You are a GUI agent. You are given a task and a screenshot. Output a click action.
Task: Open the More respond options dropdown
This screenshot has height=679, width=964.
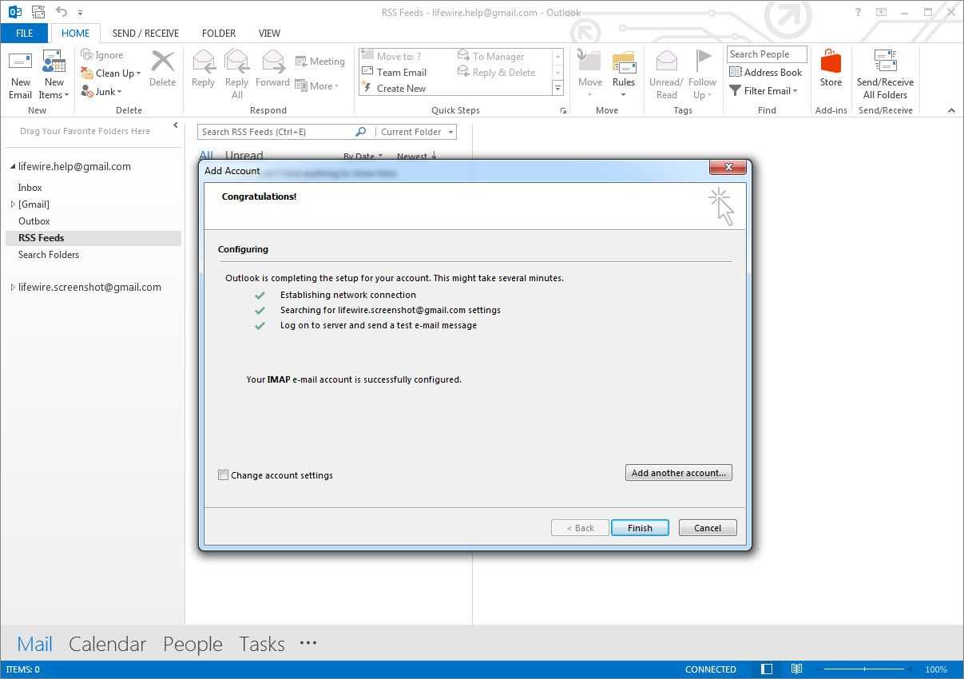click(317, 85)
